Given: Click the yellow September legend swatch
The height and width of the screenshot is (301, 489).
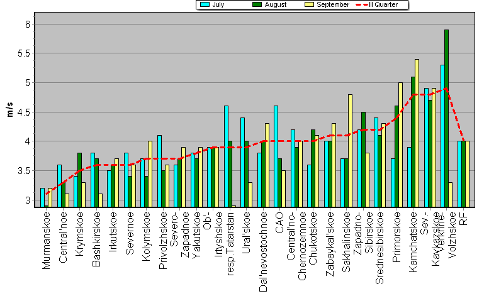Looking at the screenshot, I should pyautogui.click(x=309, y=4).
